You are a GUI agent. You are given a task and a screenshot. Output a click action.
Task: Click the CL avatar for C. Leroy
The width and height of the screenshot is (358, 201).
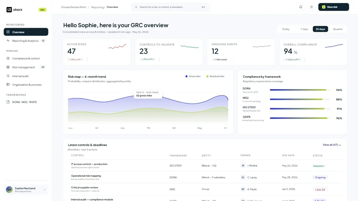coord(243,177)
